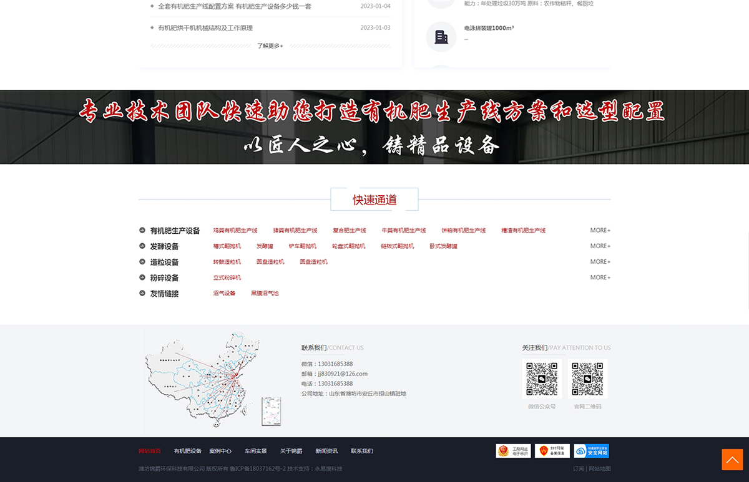Click the round arrow icon beside 有机肥生产设备

(x=142, y=231)
